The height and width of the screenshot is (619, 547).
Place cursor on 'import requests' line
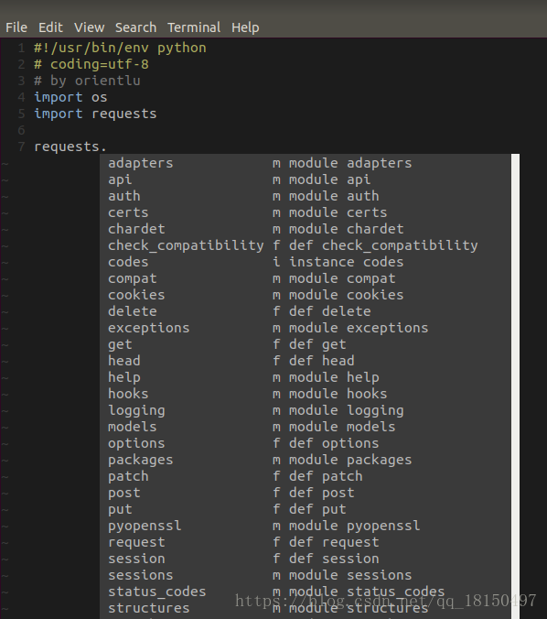(x=95, y=114)
